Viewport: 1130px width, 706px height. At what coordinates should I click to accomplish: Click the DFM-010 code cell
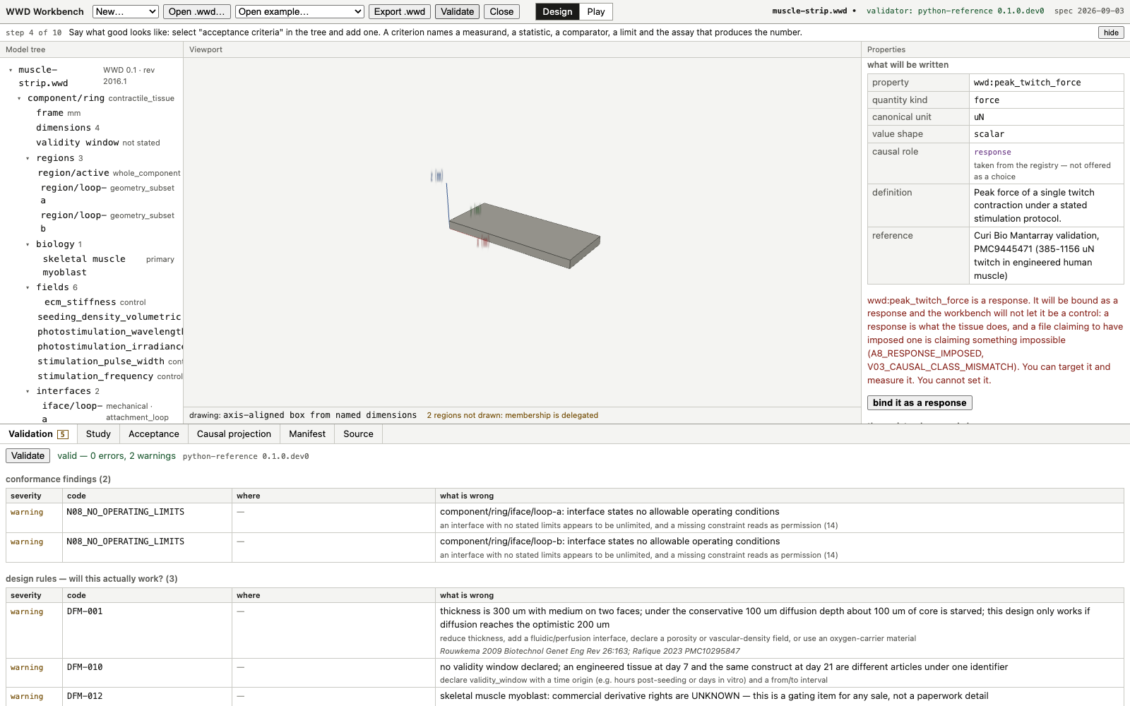click(x=147, y=673)
